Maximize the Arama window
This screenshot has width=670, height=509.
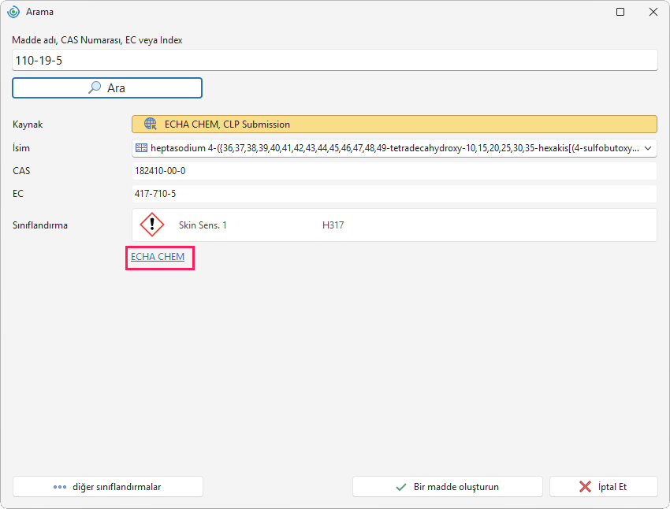tap(620, 12)
